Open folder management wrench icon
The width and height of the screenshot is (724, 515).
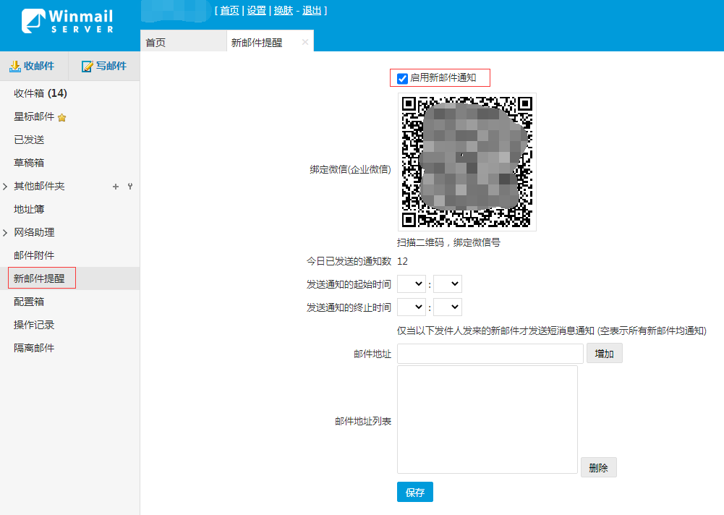130,186
